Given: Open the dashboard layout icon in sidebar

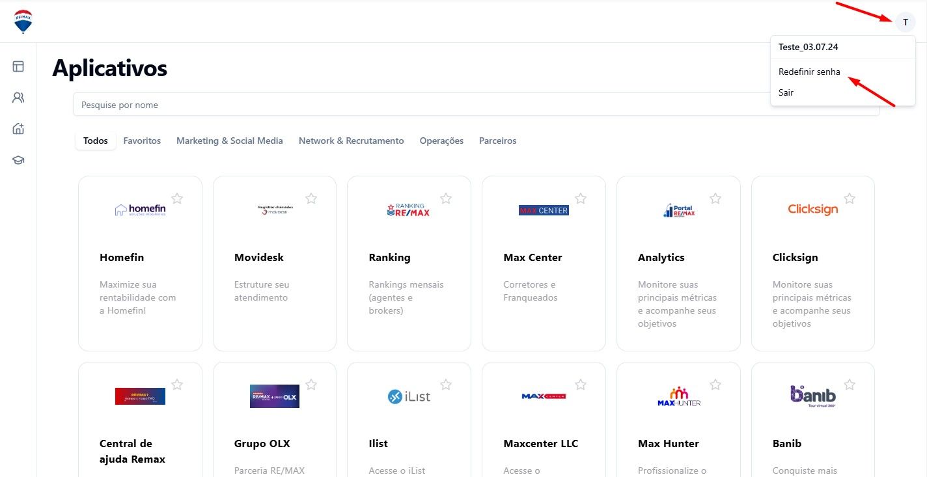Looking at the screenshot, I should coord(18,66).
